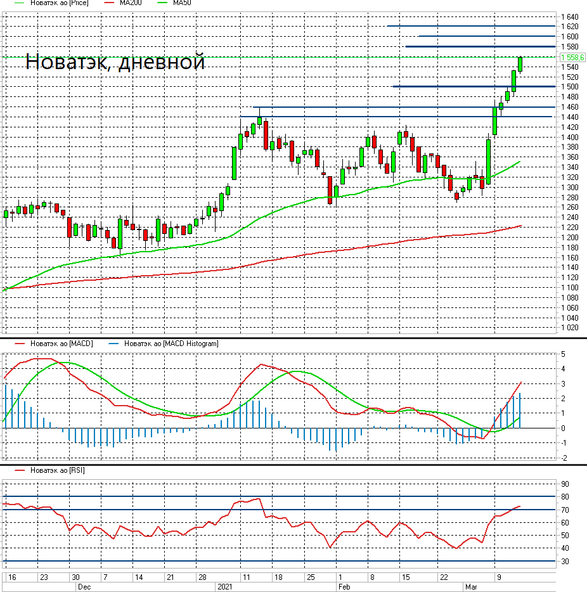Click the 14 date label on time axis

139,577
